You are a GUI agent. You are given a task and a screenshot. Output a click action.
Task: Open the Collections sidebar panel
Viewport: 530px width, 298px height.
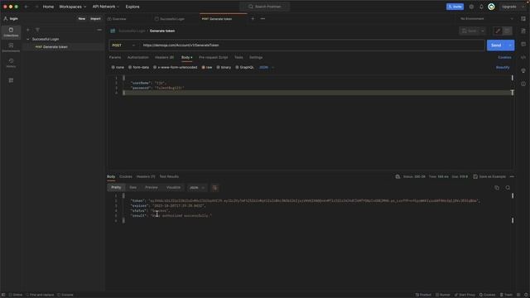pos(11,31)
